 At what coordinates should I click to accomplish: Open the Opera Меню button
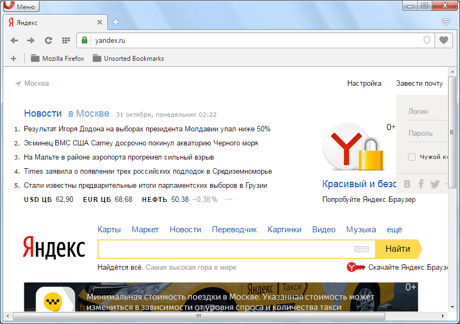click(22, 6)
